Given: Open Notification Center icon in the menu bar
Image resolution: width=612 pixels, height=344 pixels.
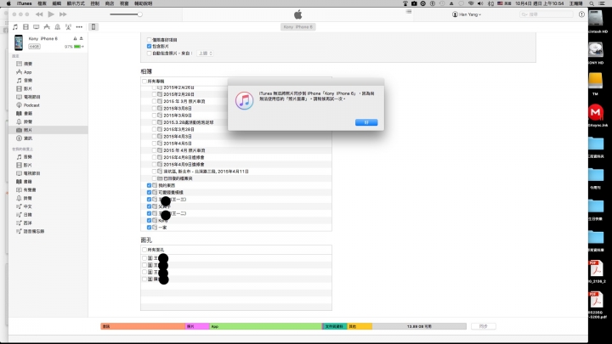Looking at the screenshot, I should tap(603, 3).
